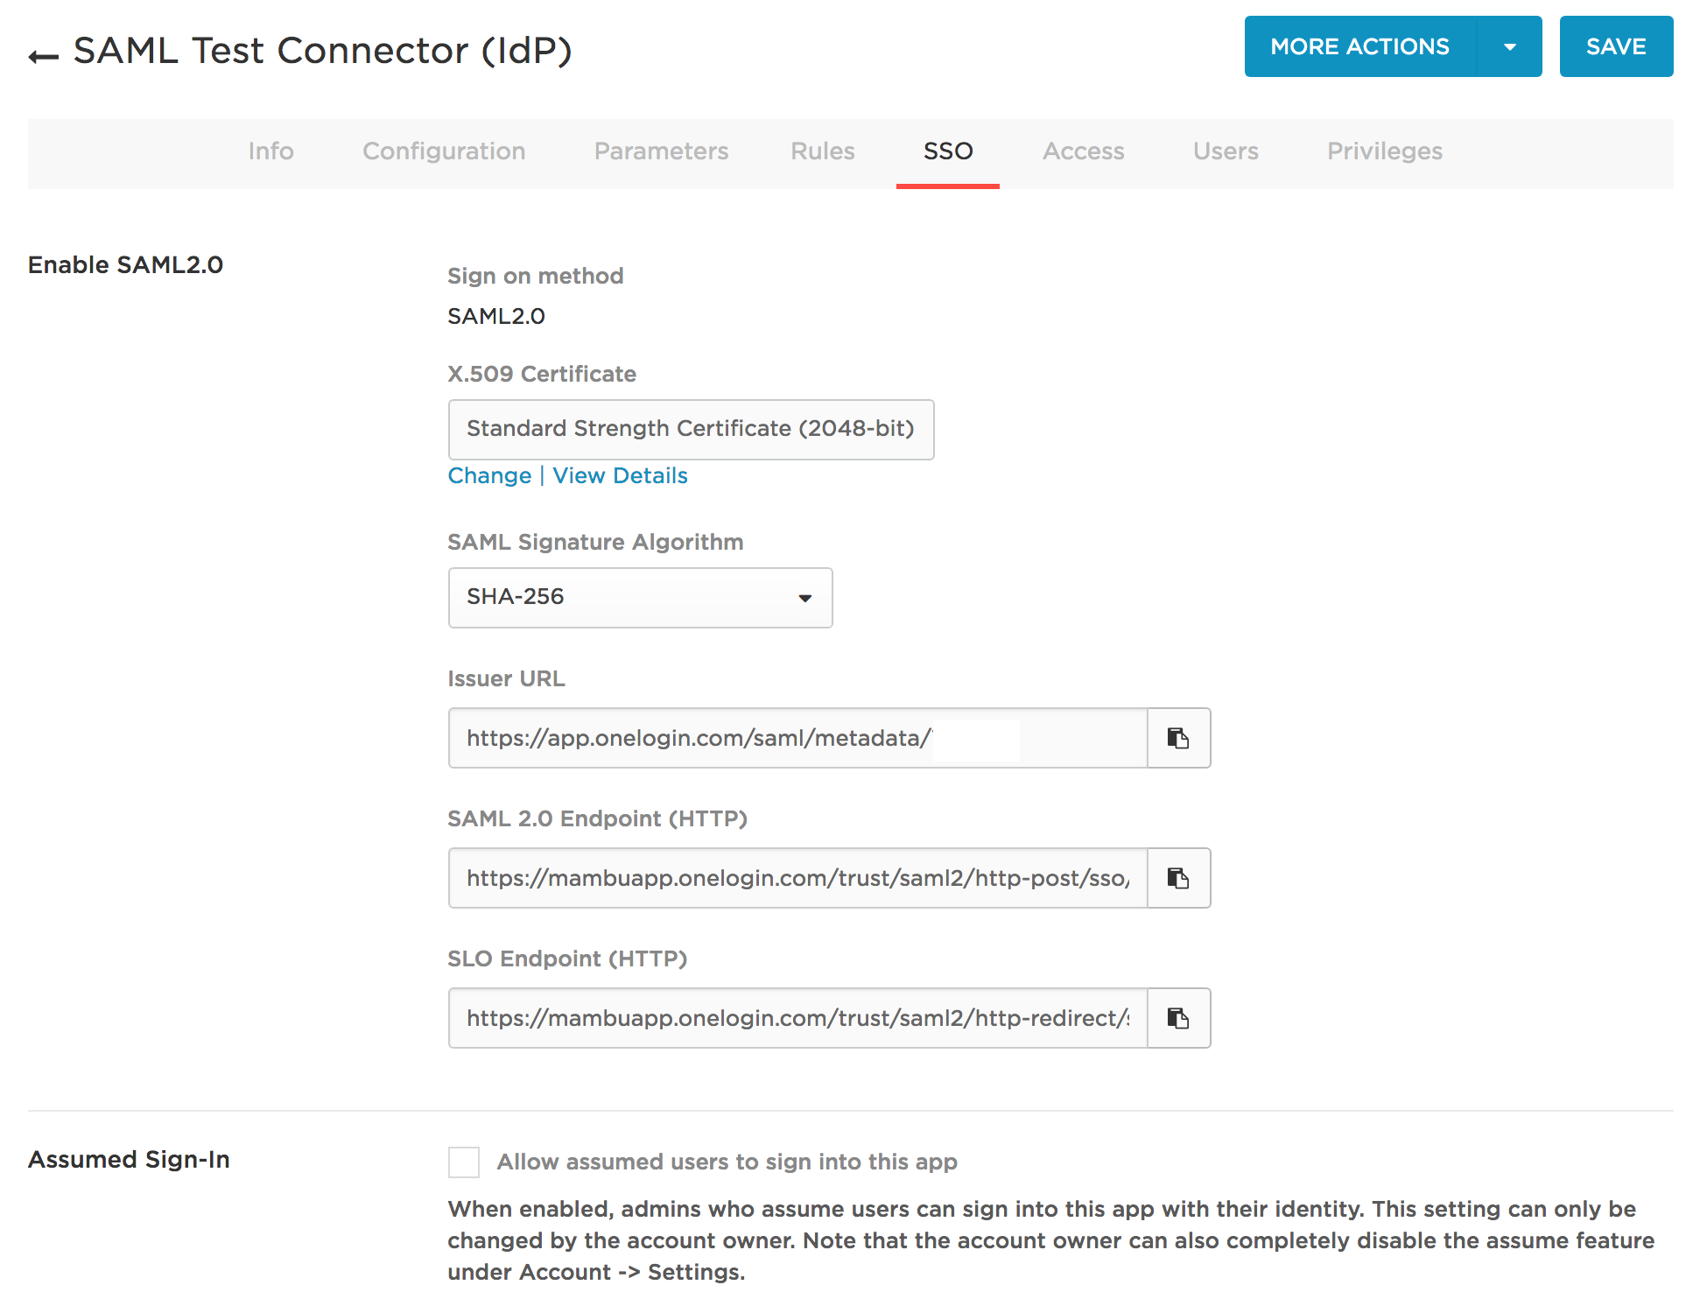Screen dimensions: 1707x1313
Task: Expand the More Actions dropdown arrow
Action: (1509, 47)
